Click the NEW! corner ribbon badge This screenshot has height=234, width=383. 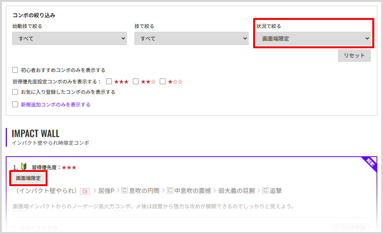pyautogui.click(x=370, y=163)
